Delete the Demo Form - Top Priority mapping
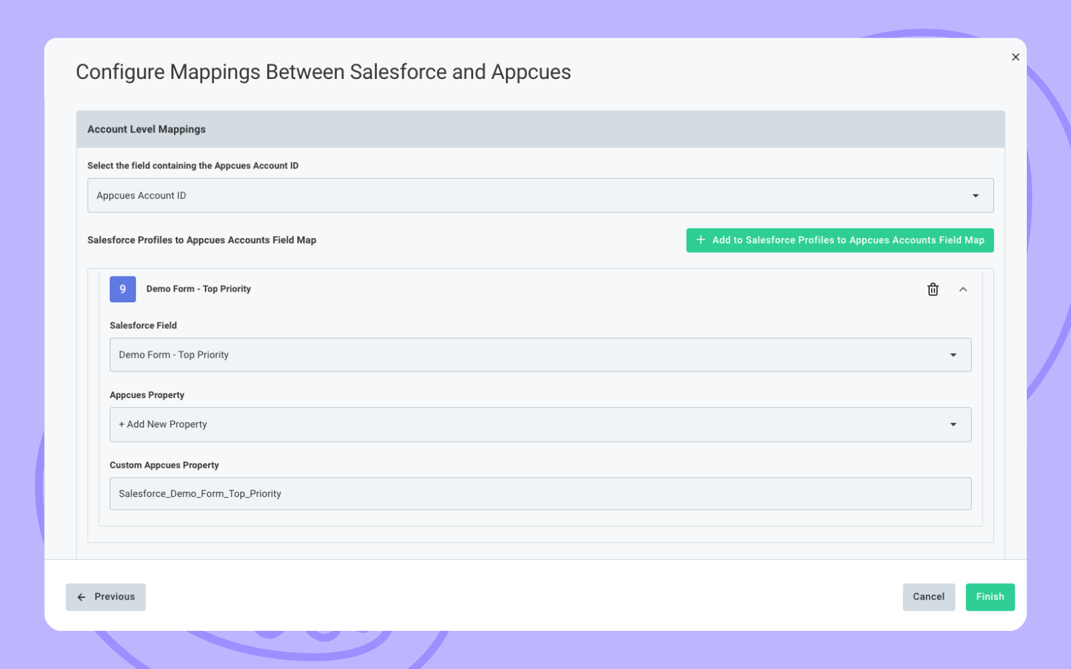 (x=932, y=289)
